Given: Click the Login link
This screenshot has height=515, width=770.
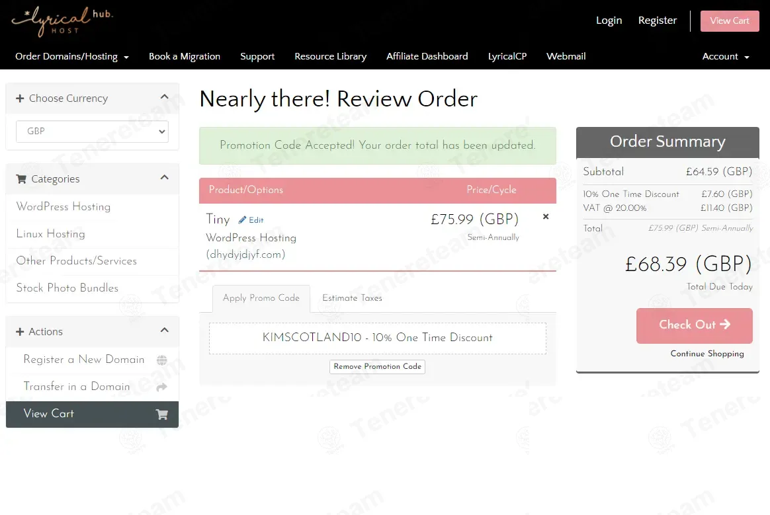Looking at the screenshot, I should pyautogui.click(x=609, y=20).
